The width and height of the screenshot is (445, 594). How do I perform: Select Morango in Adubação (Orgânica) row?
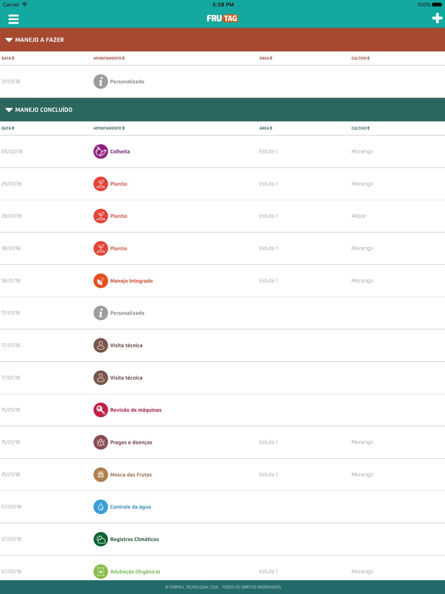click(362, 572)
